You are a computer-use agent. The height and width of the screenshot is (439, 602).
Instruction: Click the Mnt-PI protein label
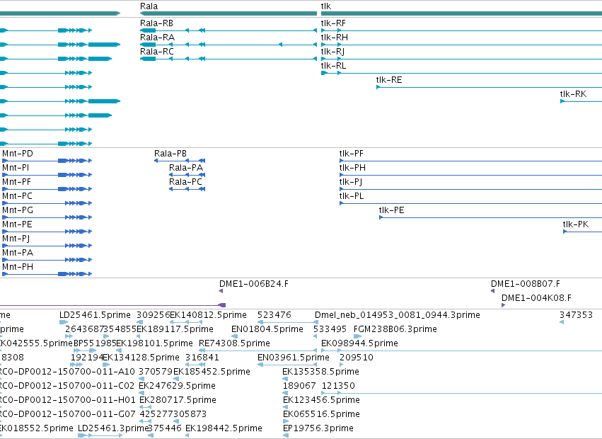[x=16, y=168]
